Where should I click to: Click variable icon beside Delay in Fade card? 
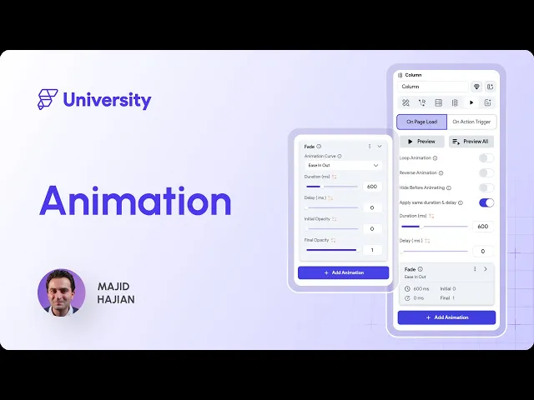click(330, 198)
